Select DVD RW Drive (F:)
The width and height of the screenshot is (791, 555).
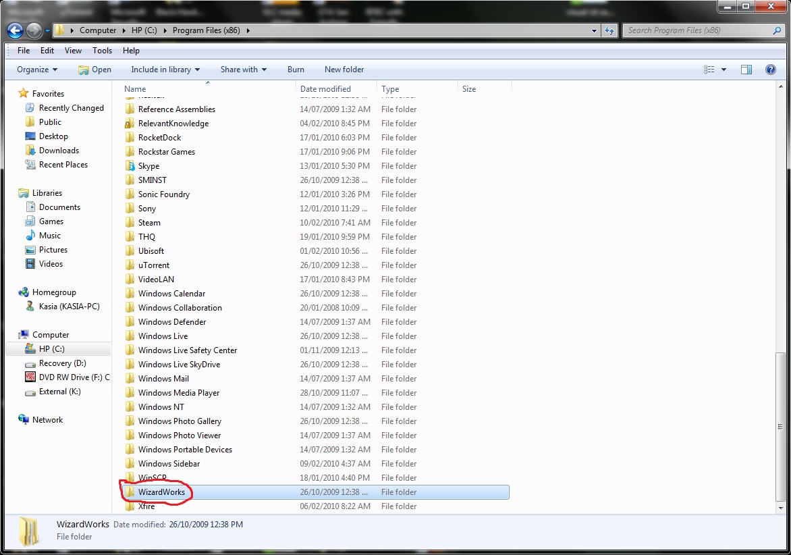(x=67, y=377)
